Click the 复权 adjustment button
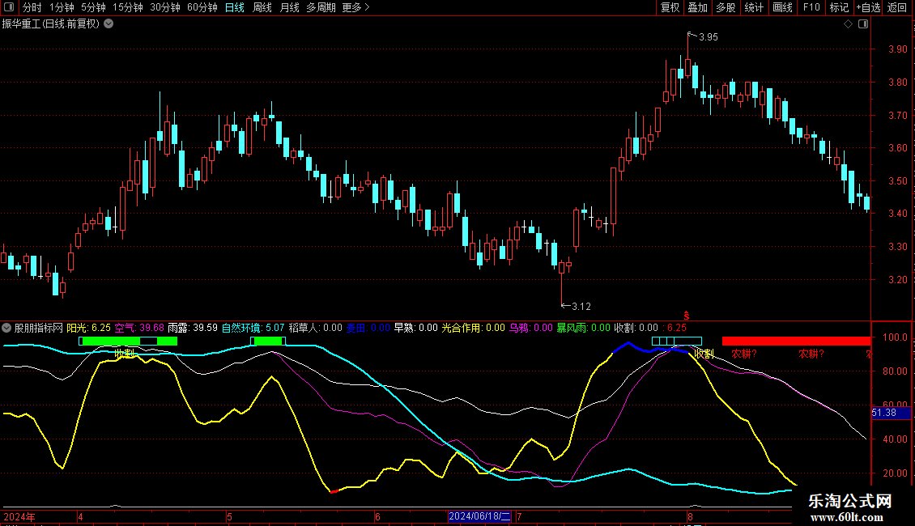Viewport: 915px width, 526px height. click(670, 8)
